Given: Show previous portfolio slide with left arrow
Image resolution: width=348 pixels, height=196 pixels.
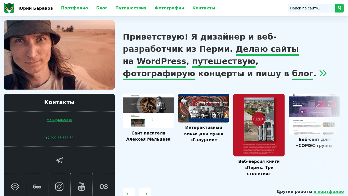Looking at the screenshot, I should 129,194.
